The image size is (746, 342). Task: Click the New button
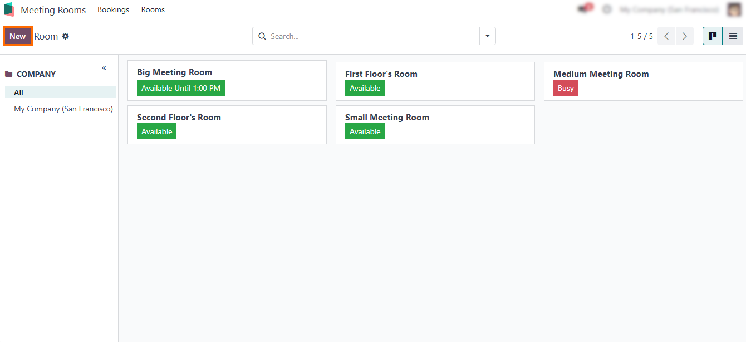click(18, 36)
